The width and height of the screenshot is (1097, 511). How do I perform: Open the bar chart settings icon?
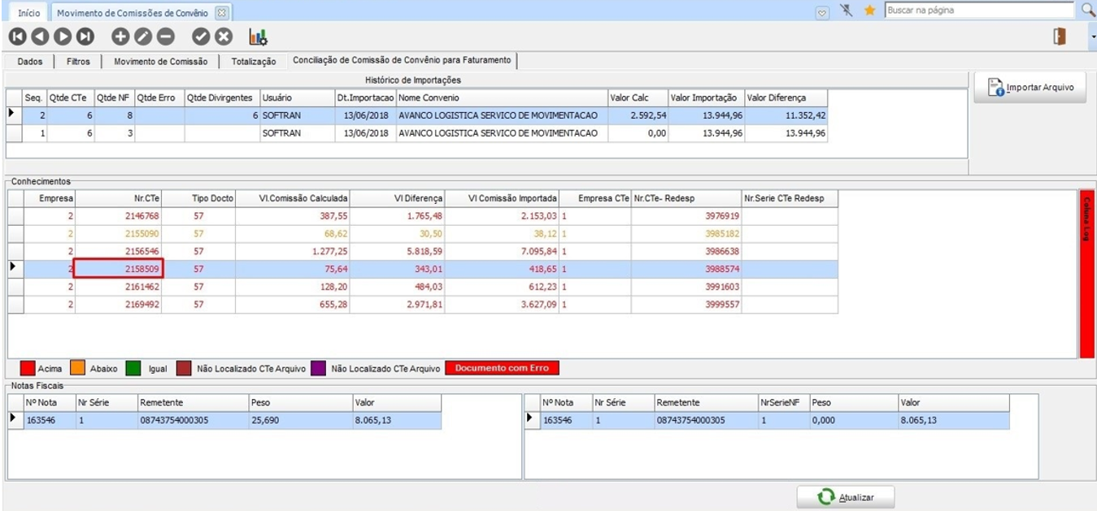click(258, 37)
